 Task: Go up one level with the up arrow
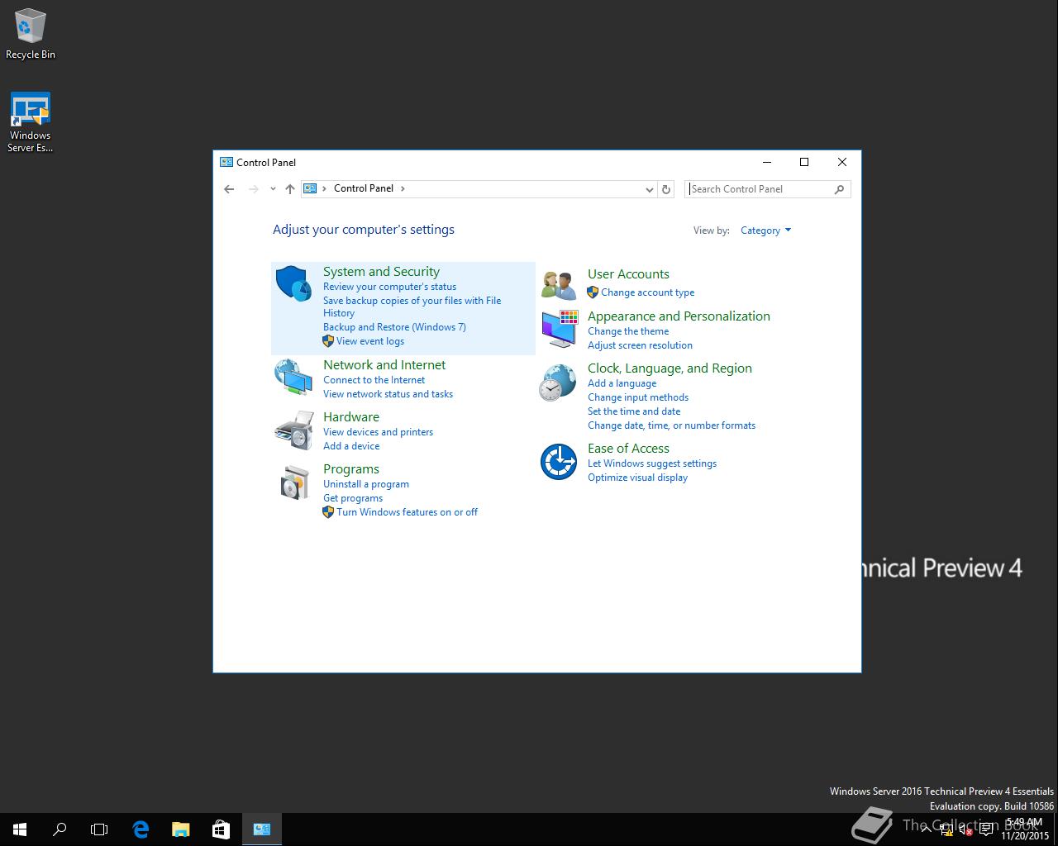(x=290, y=189)
